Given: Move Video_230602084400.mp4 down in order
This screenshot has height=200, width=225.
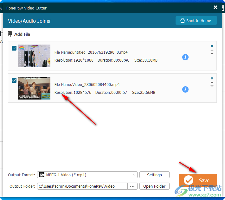Looking at the screenshot, I should point(212,86).
